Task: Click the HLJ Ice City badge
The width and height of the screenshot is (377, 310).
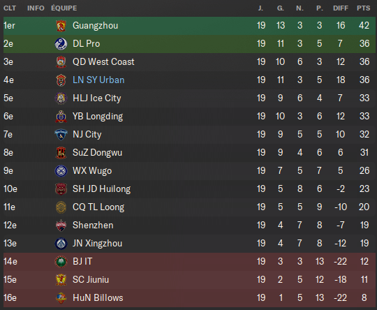Action: [x=61, y=98]
